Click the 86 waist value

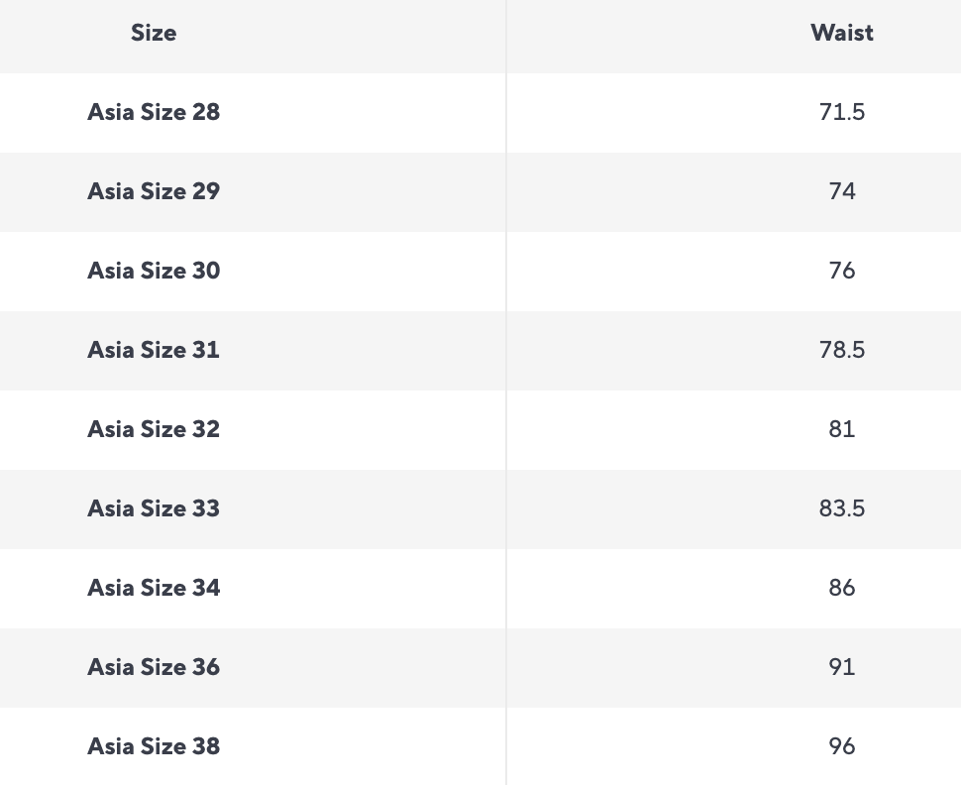(841, 588)
